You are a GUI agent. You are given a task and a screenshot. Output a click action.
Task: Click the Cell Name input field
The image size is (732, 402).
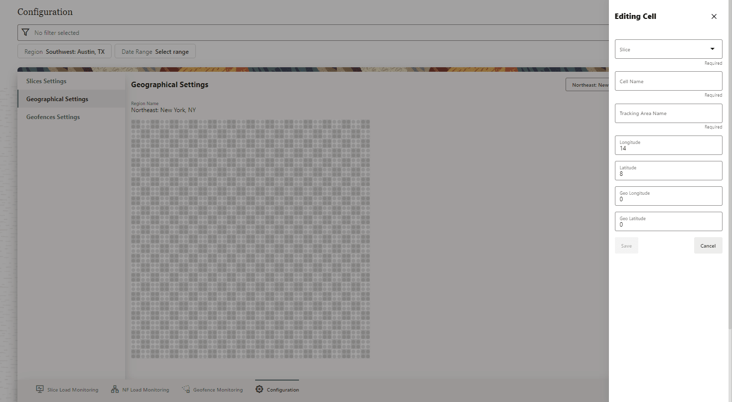coord(668,81)
